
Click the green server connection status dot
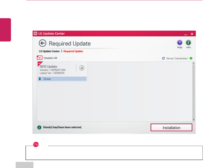pyautogui.click(x=191, y=58)
